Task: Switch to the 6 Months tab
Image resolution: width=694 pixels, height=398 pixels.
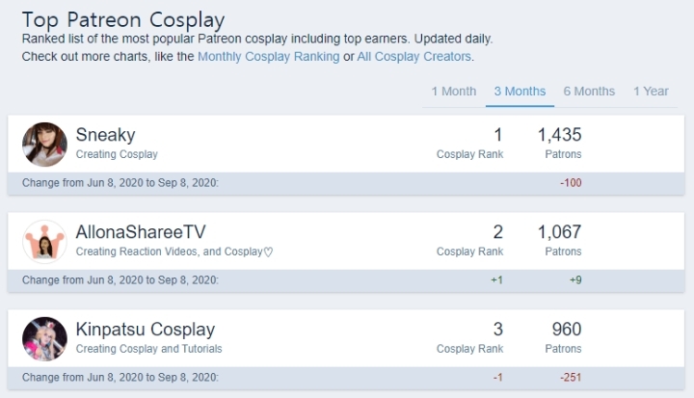Action: tap(589, 92)
